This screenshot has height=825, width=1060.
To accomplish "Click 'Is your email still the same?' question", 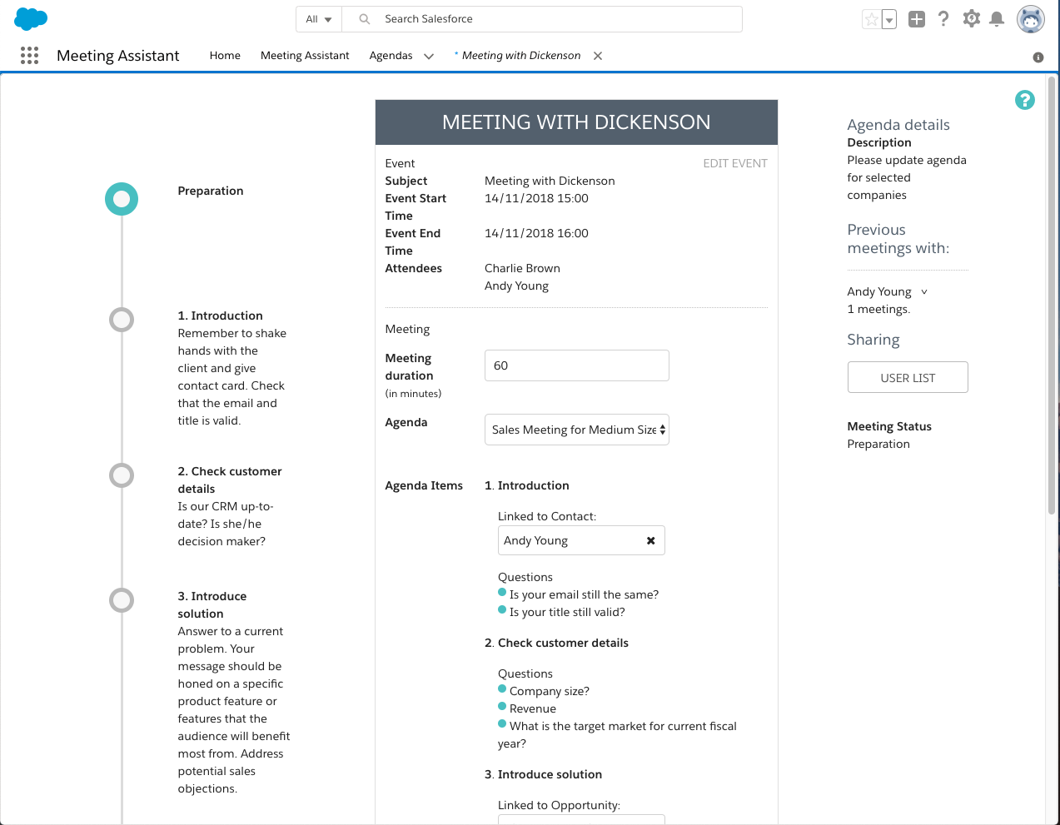I will click(584, 594).
